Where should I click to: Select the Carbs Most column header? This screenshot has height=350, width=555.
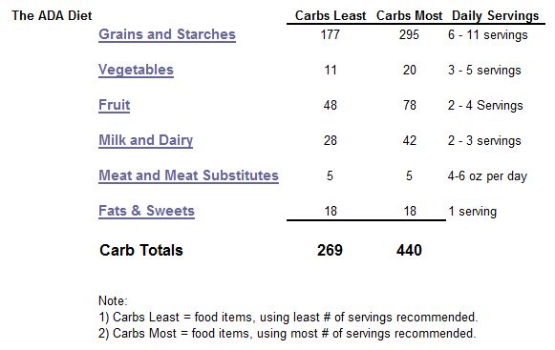[x=410, y=15]
